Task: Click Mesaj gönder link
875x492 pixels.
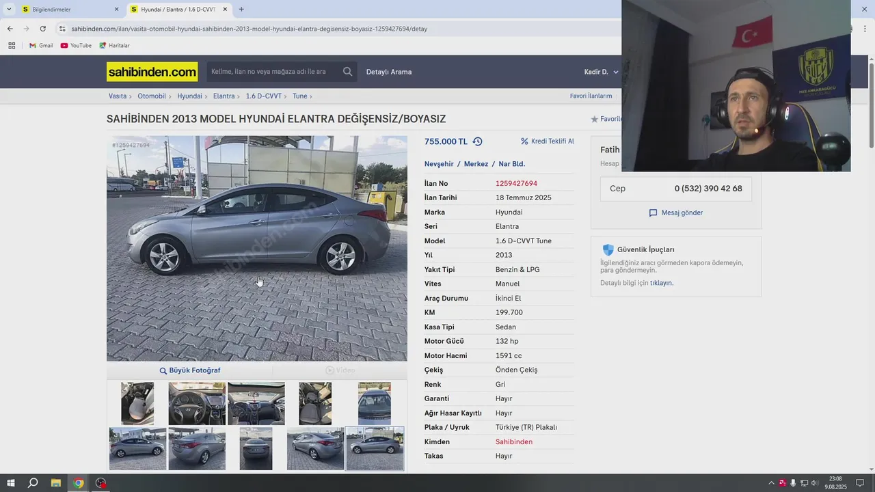Action: pos(682,213)
